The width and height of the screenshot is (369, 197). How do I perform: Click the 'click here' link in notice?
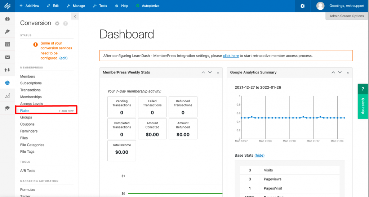click(x=231, y=56)
